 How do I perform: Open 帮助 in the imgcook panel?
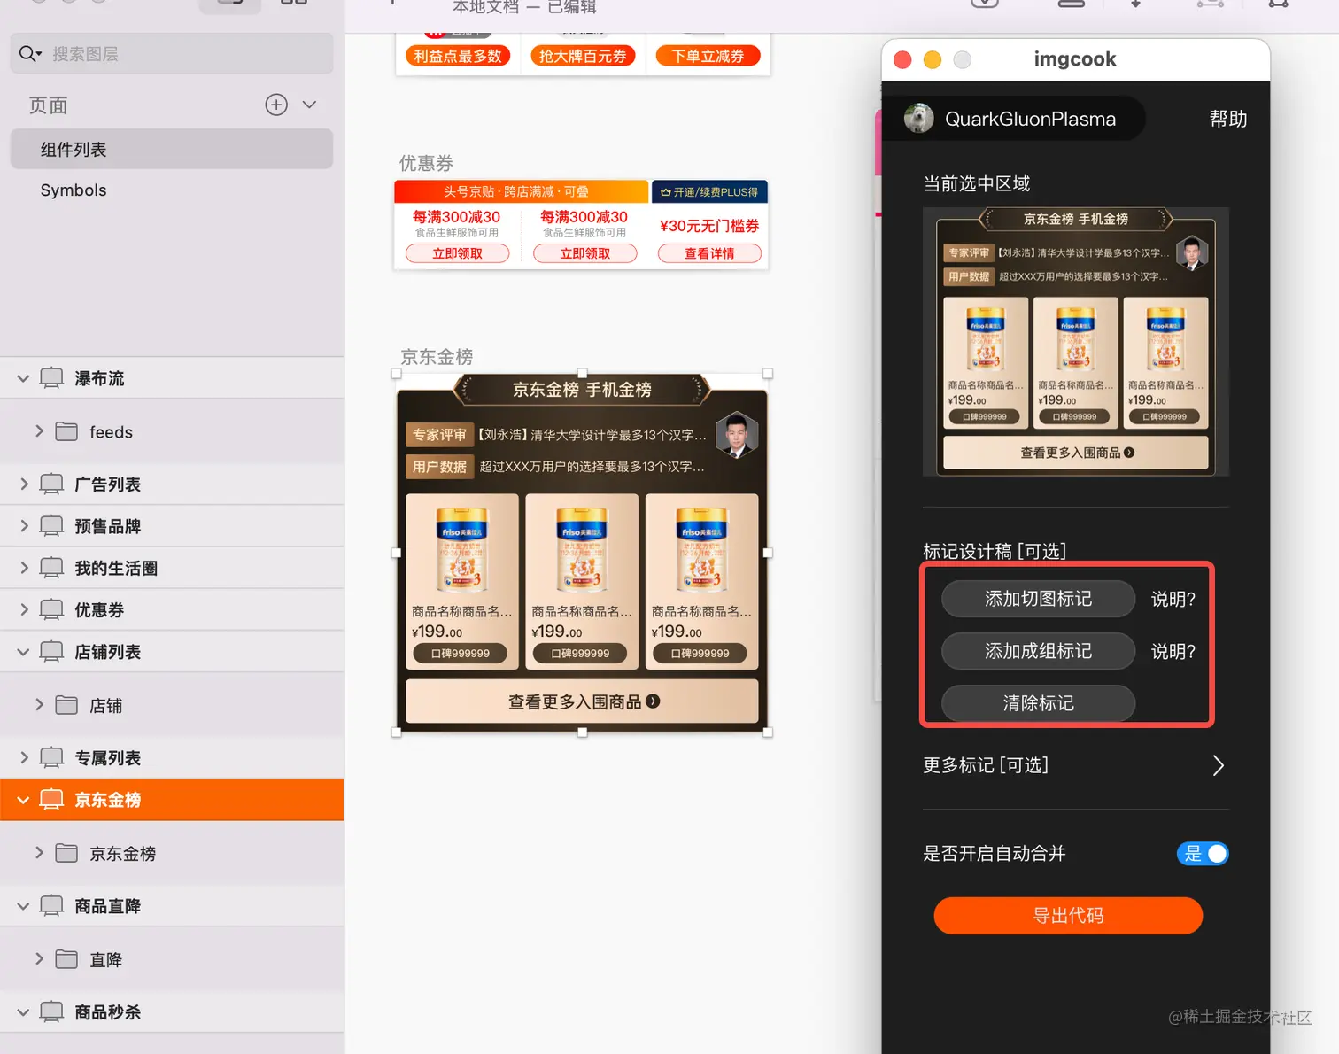pos(1228,119)
